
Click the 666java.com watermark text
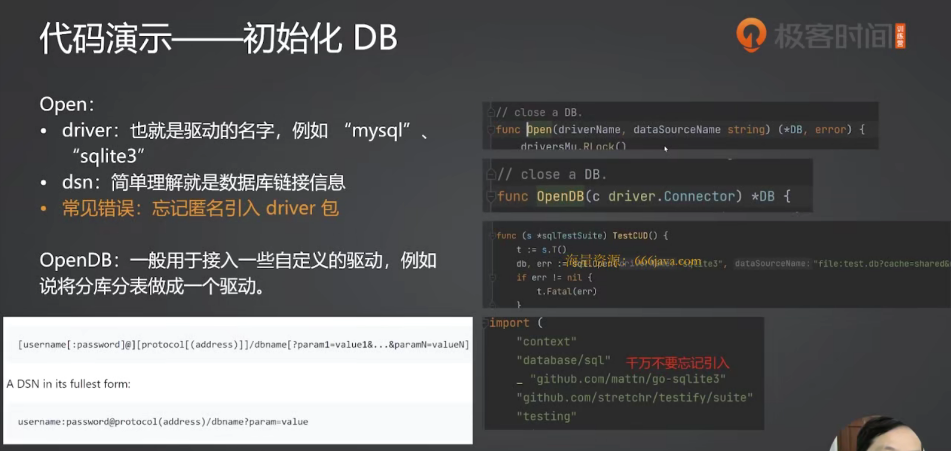(x=668, y=261)
